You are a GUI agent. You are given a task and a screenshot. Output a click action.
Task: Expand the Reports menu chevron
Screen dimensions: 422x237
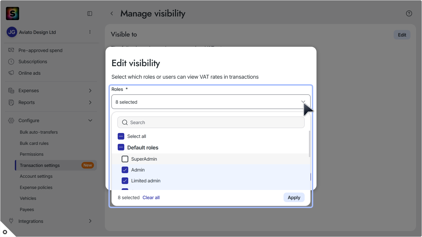[90, 102]
